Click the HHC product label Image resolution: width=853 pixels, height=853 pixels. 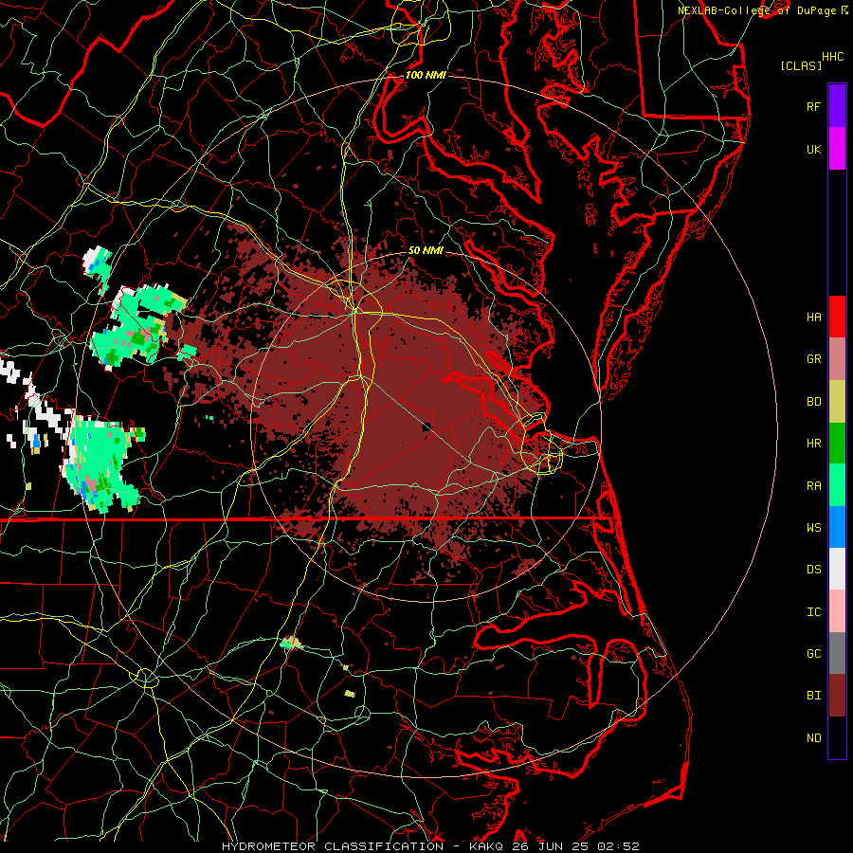pyautogui.click(x=832, y=57)
